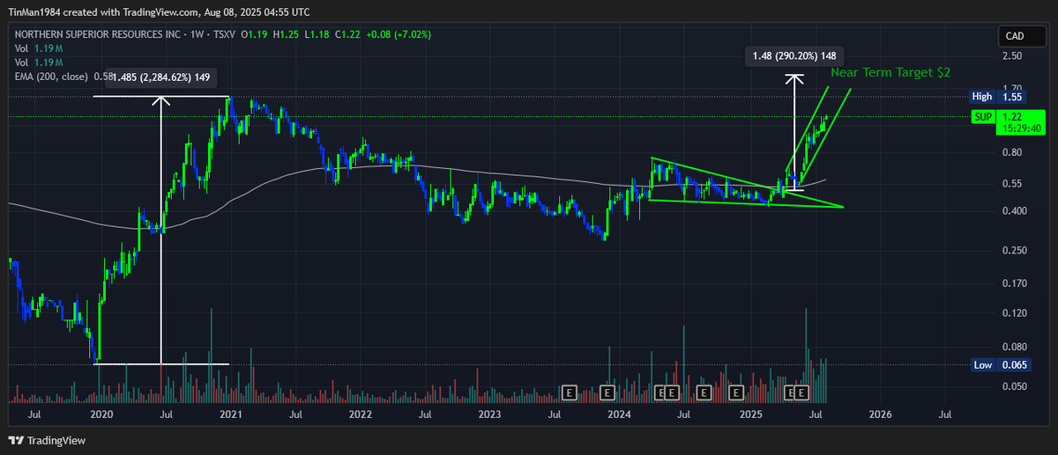Click the 2021 label on time axis

pos(230,414)
